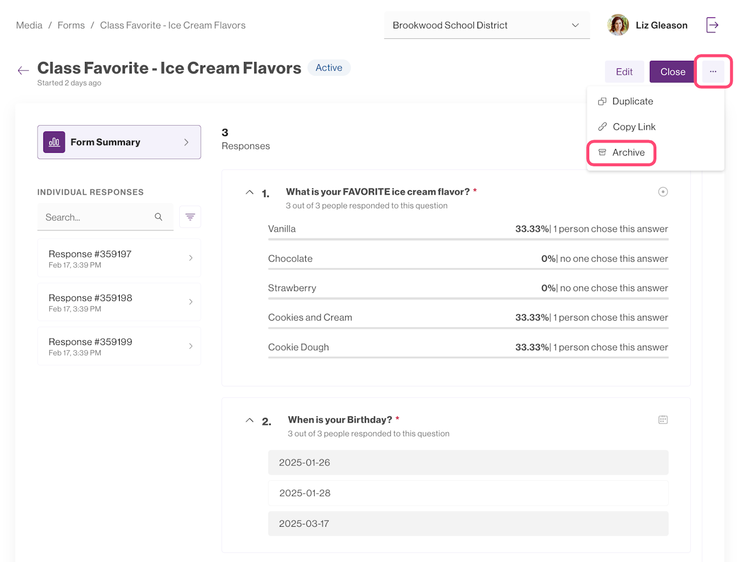Choose Copy Link in the menu
The image size is (740, 562).
click(634, 127)
